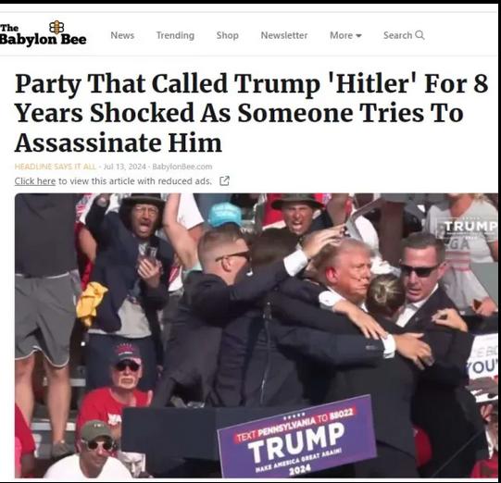
Task: Open the main article photo
Action: pyautogui.click(x=257, y=335)
